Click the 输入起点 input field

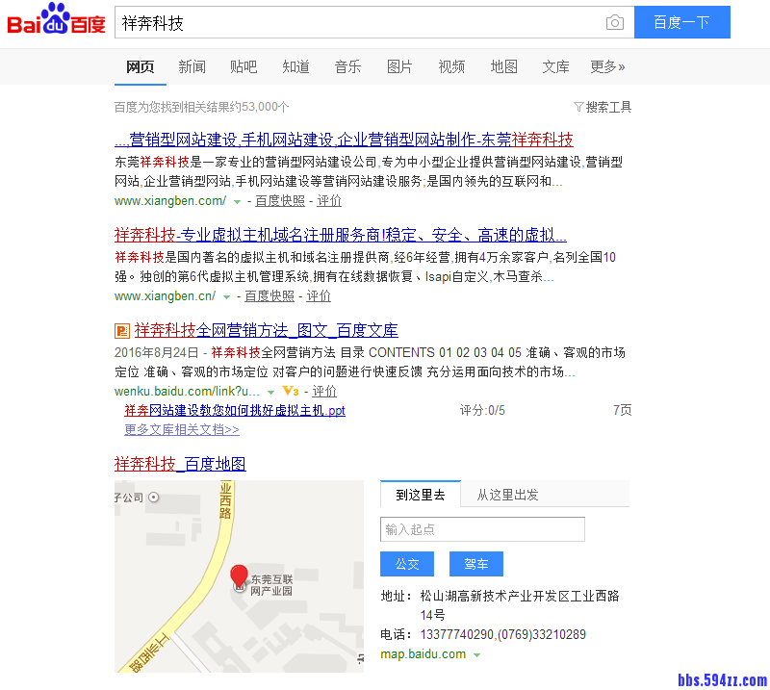(482, 528)
